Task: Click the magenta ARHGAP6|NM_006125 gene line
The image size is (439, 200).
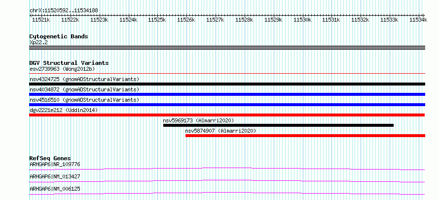Action: tap(227, 193)
